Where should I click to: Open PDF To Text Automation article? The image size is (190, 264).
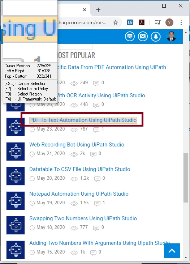[83, 120]
